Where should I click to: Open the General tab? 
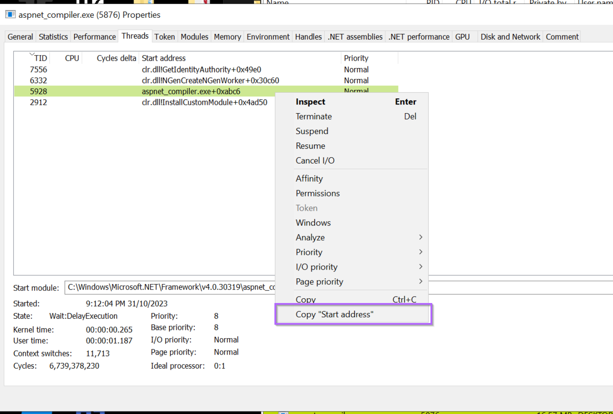[20, 37]
